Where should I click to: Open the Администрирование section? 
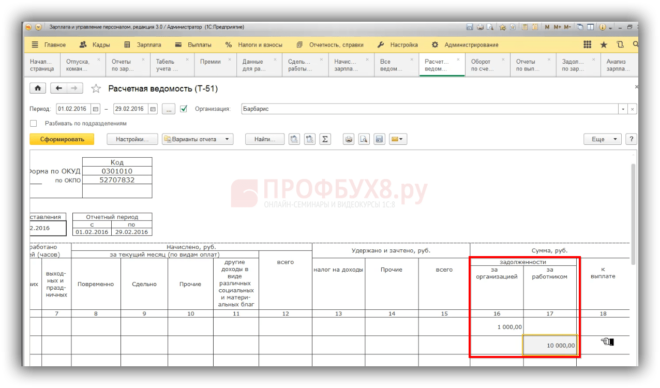click(465, 45)
